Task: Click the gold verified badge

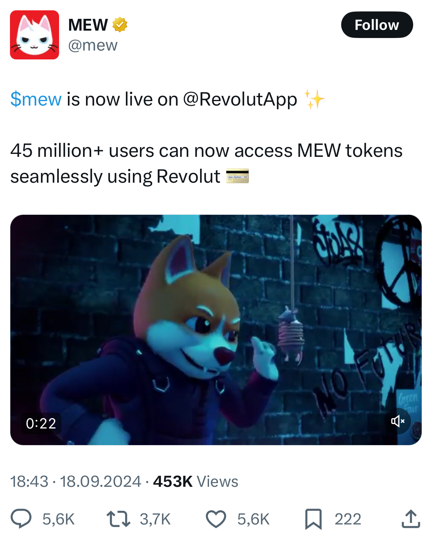Action: (120, 25)
